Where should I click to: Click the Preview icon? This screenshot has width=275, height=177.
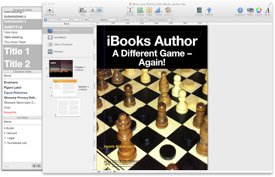[x=199, y=10]
